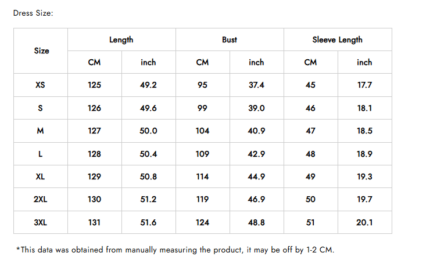
Task: Click the inch subheader under Sleeve Length
Action: click(364, 62)
